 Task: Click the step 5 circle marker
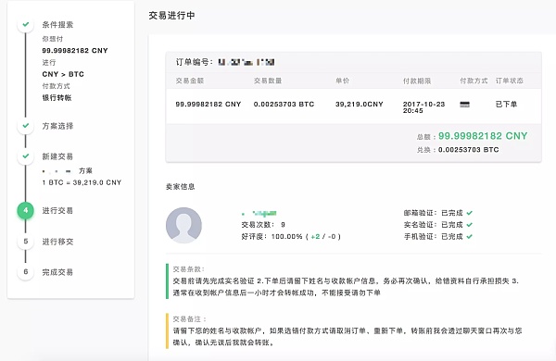(x=26, y=242)
